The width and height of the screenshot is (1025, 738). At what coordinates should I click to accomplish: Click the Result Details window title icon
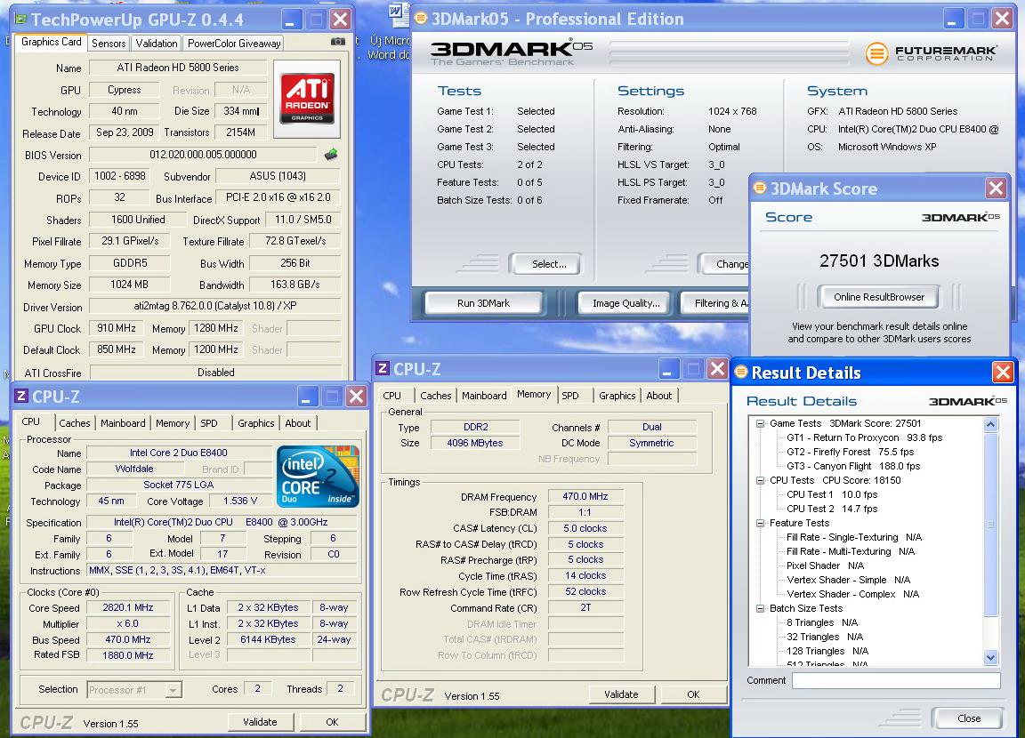[x=740, y=373]
